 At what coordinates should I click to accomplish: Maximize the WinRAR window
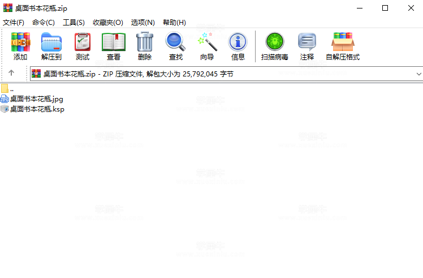click(x=385, y=8)
